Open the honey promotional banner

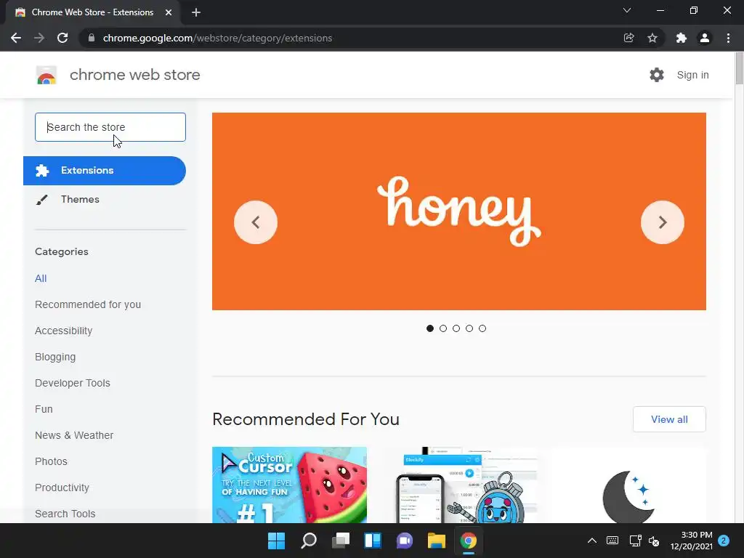(x=459, y=211)
